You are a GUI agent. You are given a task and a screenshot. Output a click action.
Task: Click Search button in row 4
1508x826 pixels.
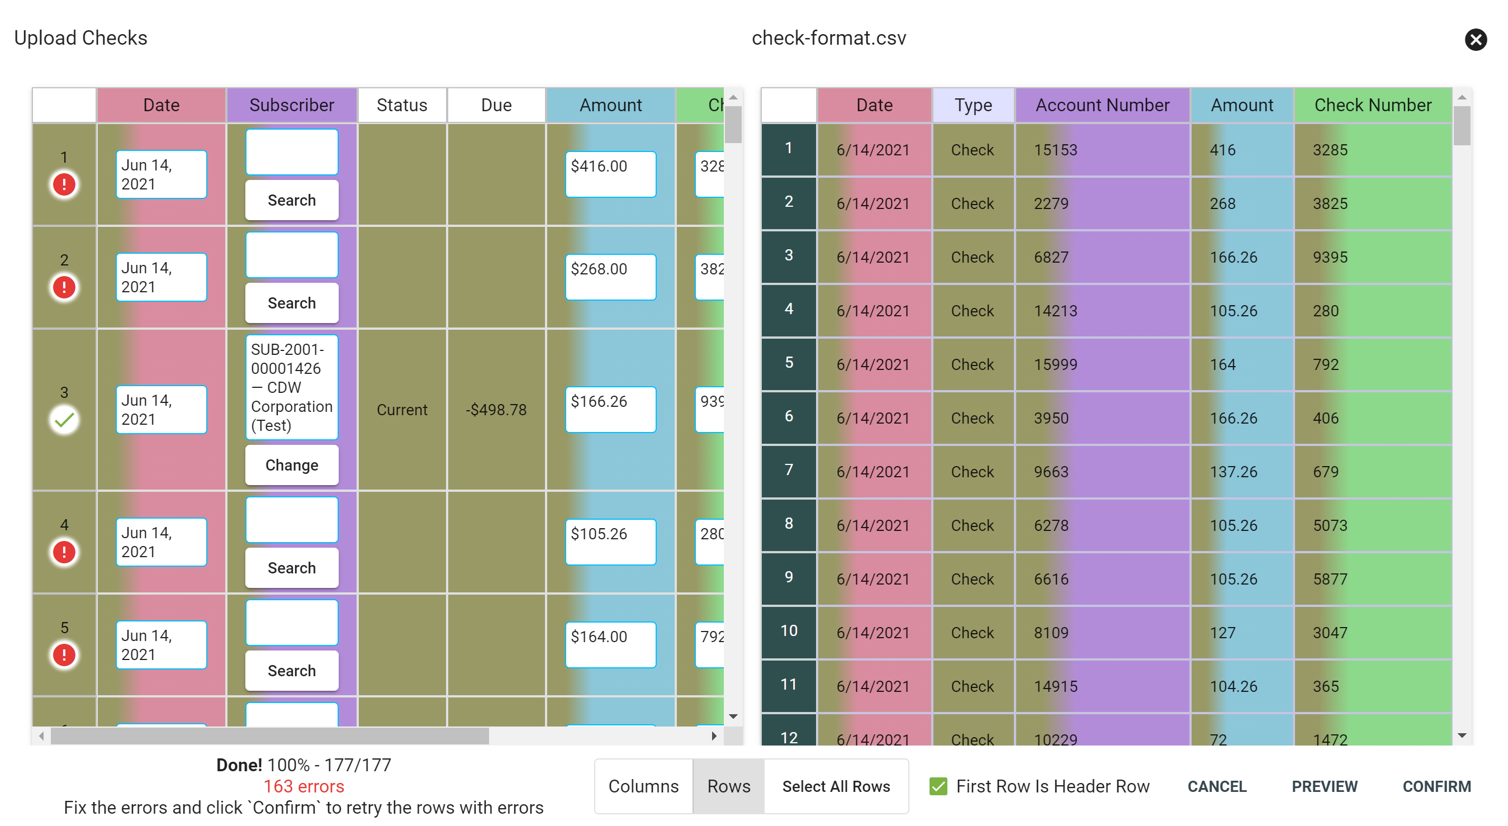coord(292,568)
